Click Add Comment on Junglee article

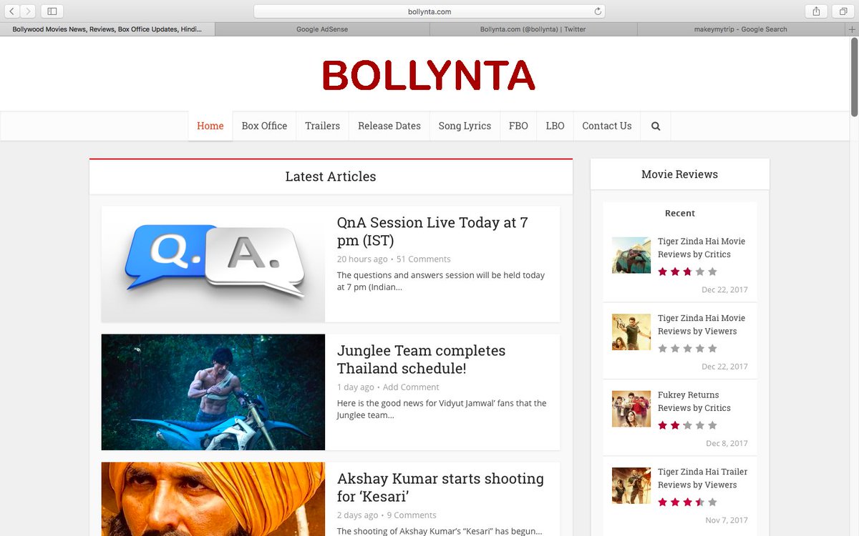point(411,387)
